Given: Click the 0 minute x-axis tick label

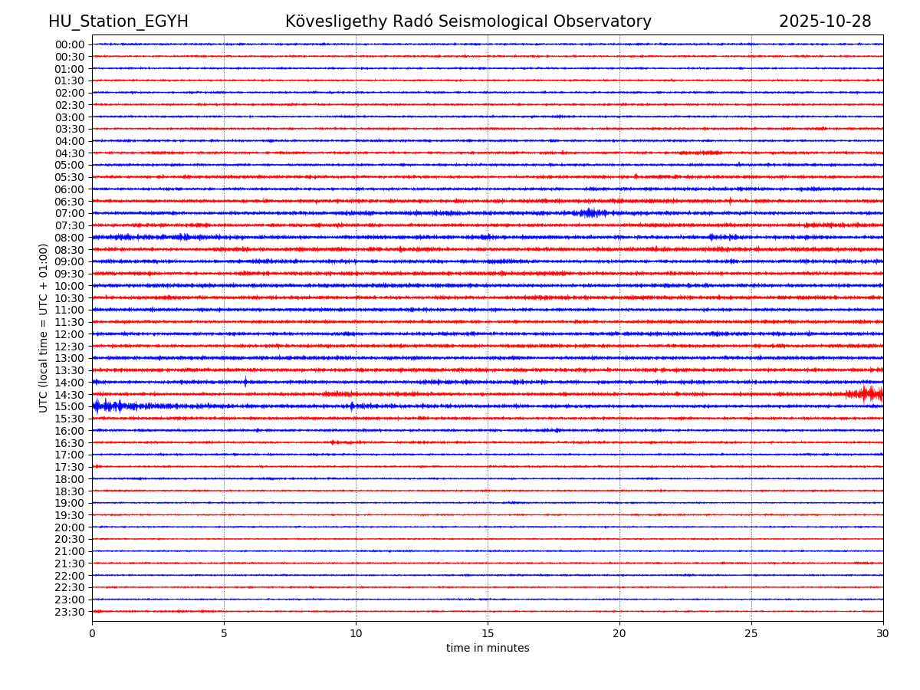Looking at the screenshot, I should (x=92, y=633).
